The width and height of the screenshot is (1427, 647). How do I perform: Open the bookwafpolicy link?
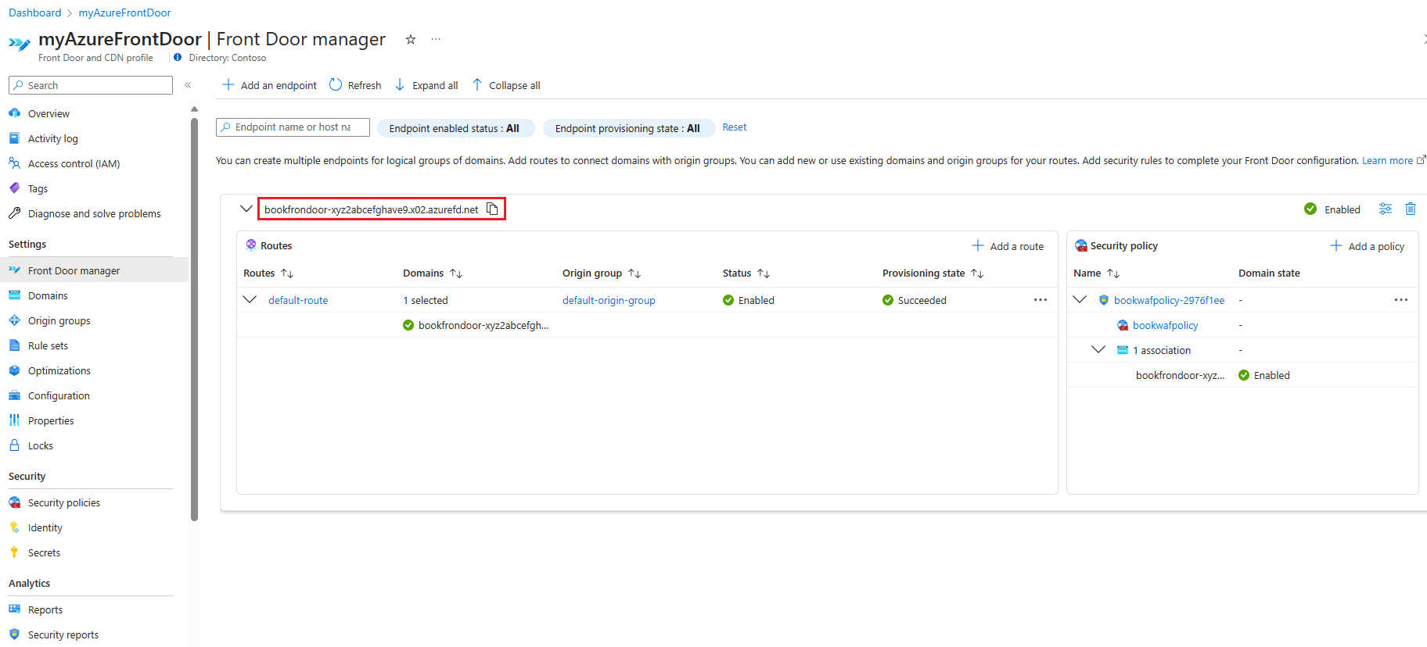pyautogui.click(x=1165, y=325)
